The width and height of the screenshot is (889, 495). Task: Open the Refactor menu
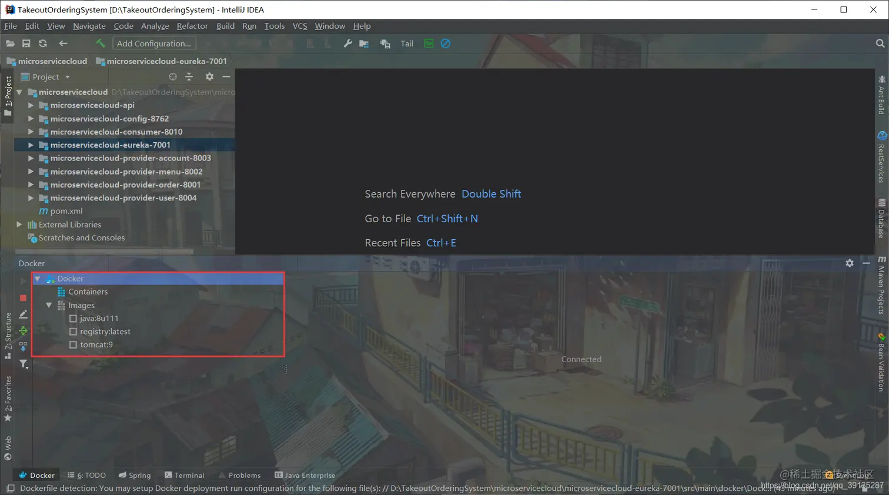(x=192, y=26)
